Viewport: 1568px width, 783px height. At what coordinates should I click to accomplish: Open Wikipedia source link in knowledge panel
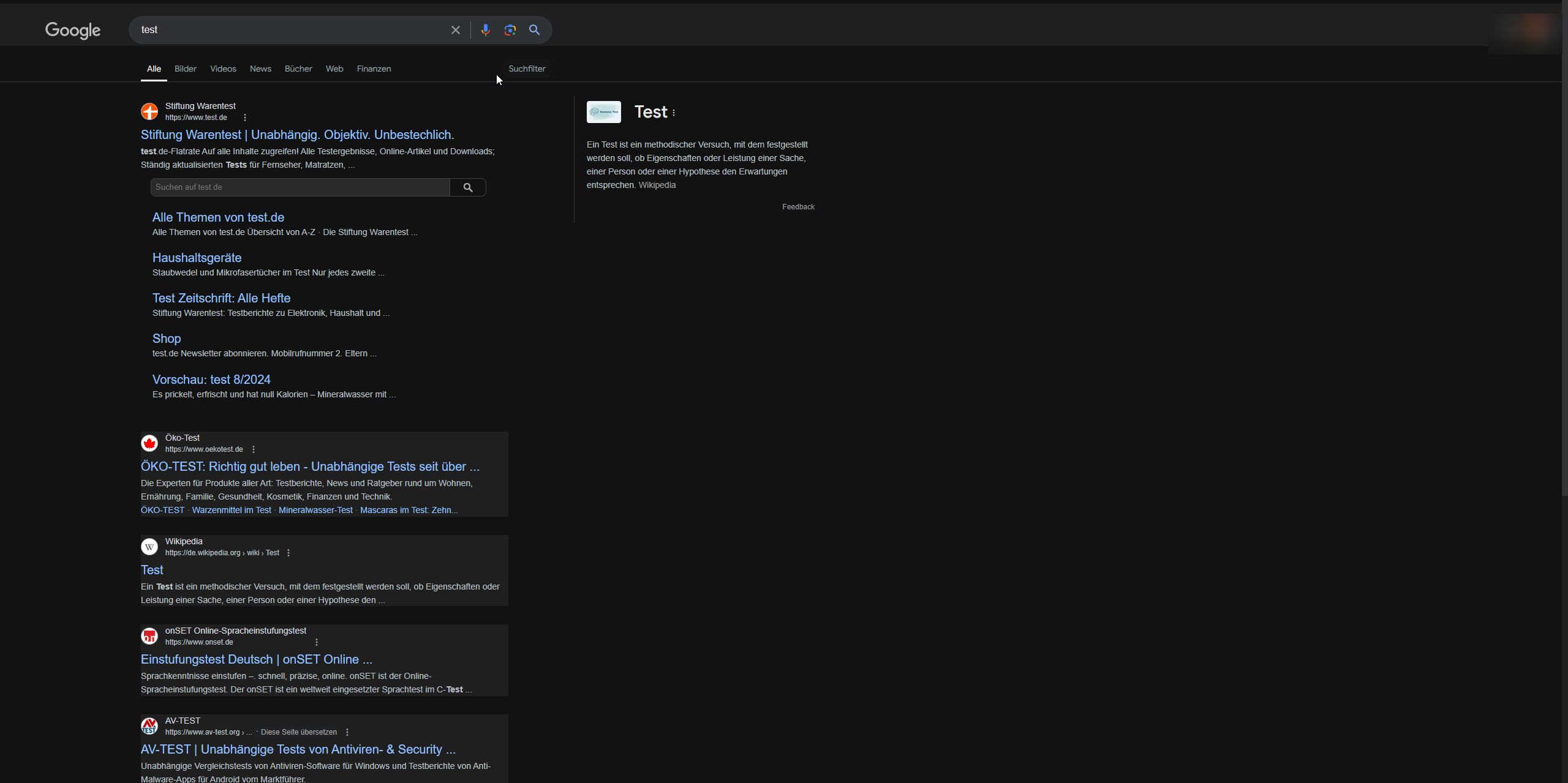[x=657, y=185]
